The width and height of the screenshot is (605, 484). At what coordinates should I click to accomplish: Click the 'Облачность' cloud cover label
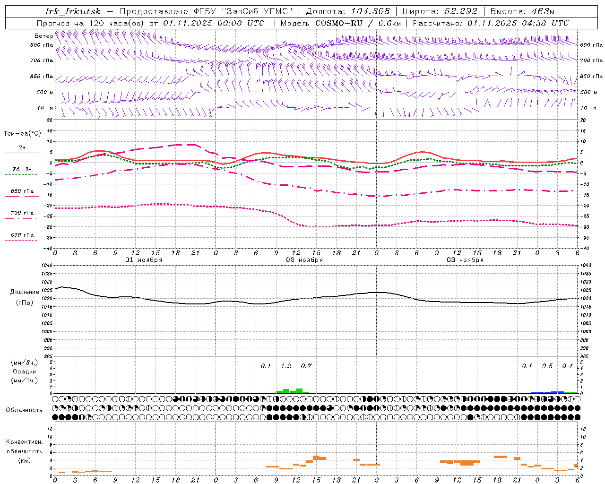pyautogui.click(x=24, y=410)
